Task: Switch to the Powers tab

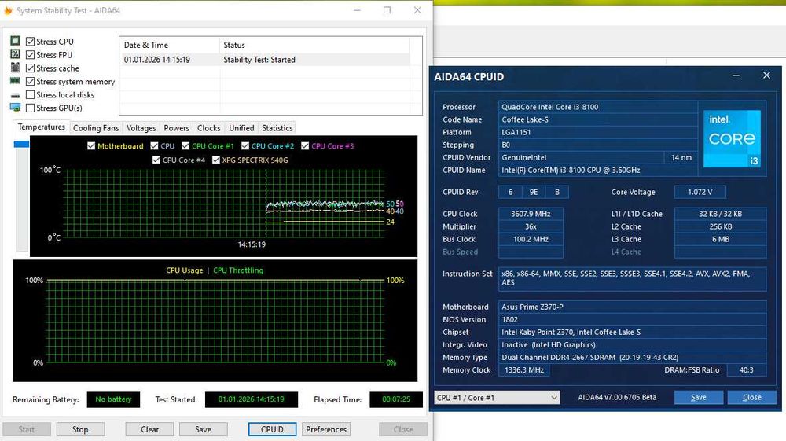Action: click(176, 128)
